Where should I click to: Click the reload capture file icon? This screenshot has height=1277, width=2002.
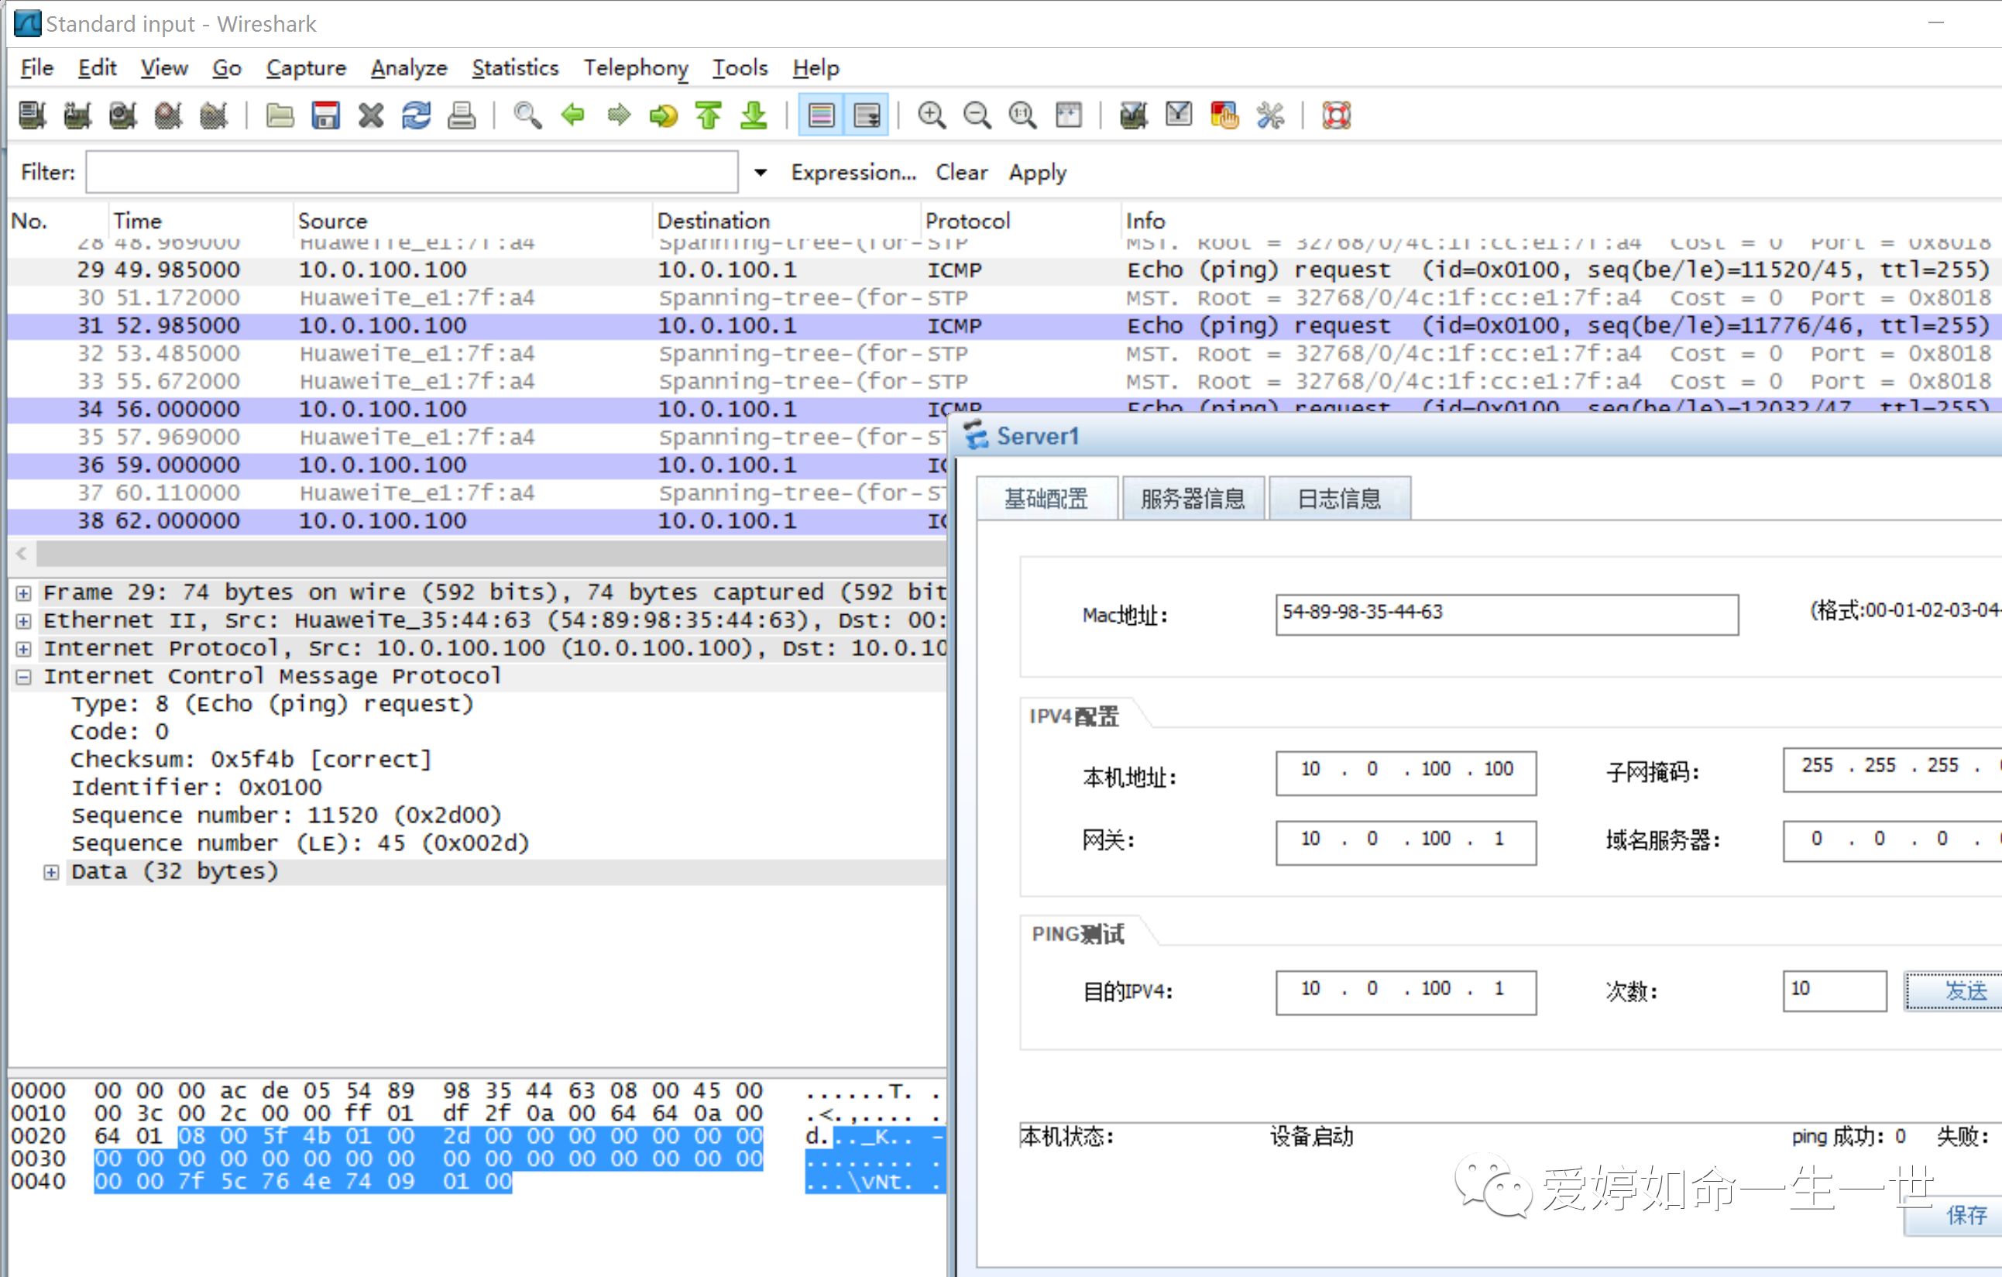point(416,115)
